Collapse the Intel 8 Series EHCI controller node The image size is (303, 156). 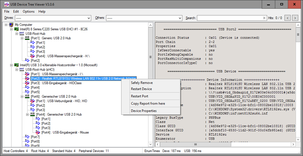[x=11, y=29]
